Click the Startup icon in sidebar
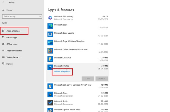 [3, 64]
